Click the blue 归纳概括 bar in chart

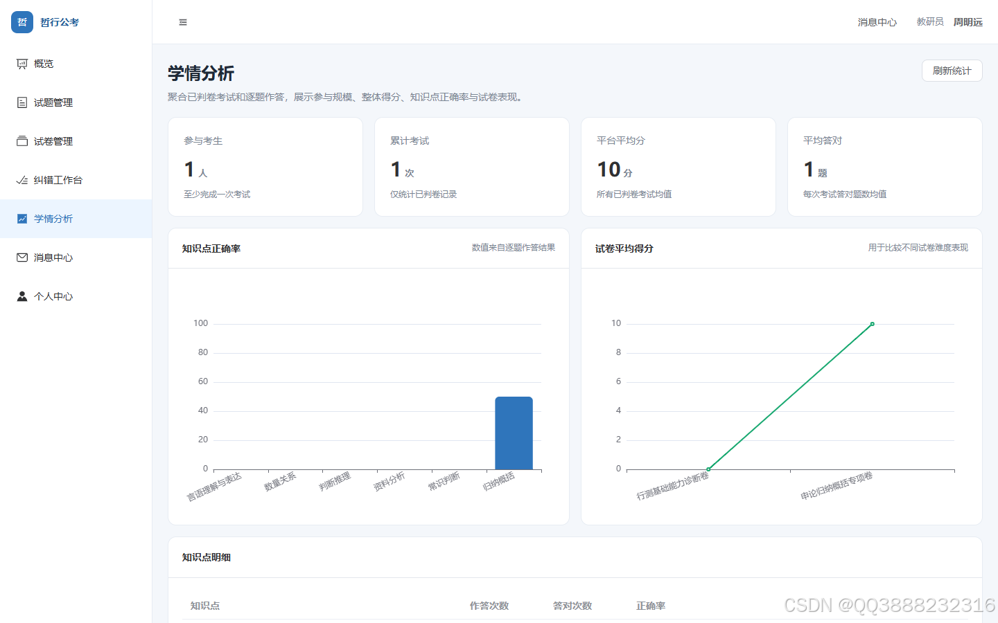coord(514,433)
